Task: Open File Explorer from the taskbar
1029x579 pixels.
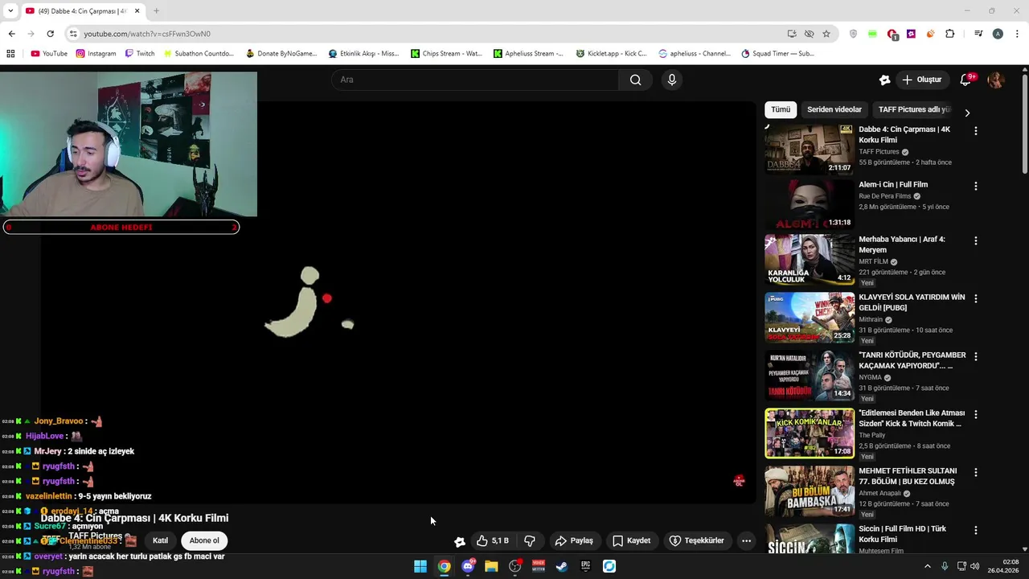Action: pyautogui.click(x=491, y=566)
